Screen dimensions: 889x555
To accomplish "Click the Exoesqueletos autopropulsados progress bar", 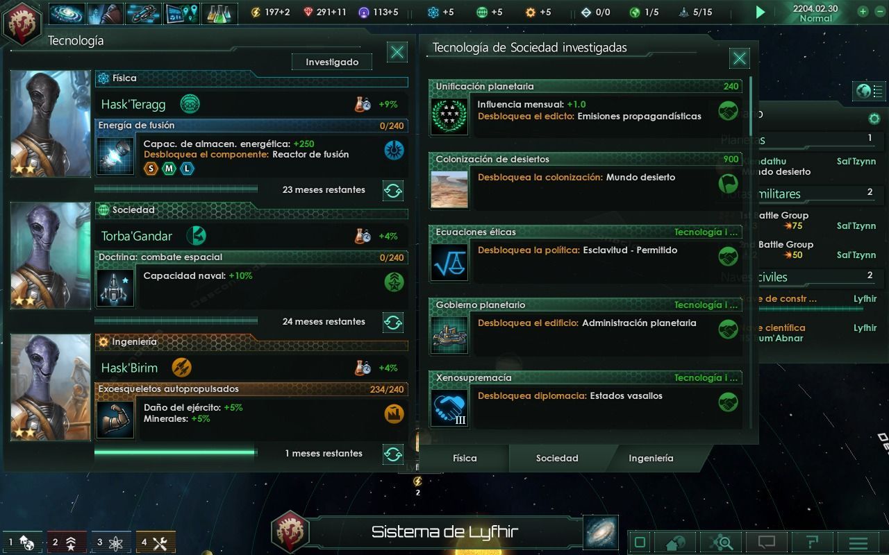I will (176, 452).
